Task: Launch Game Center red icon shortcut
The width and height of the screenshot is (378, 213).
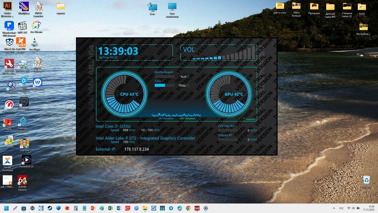Action: [9, 106]
